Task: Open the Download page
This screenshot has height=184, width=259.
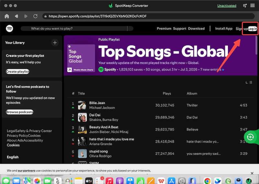Action: 196,28
